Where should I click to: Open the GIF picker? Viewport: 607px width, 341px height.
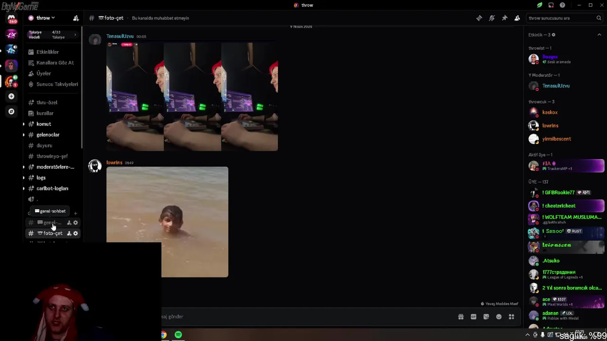(x=473, y=317)
